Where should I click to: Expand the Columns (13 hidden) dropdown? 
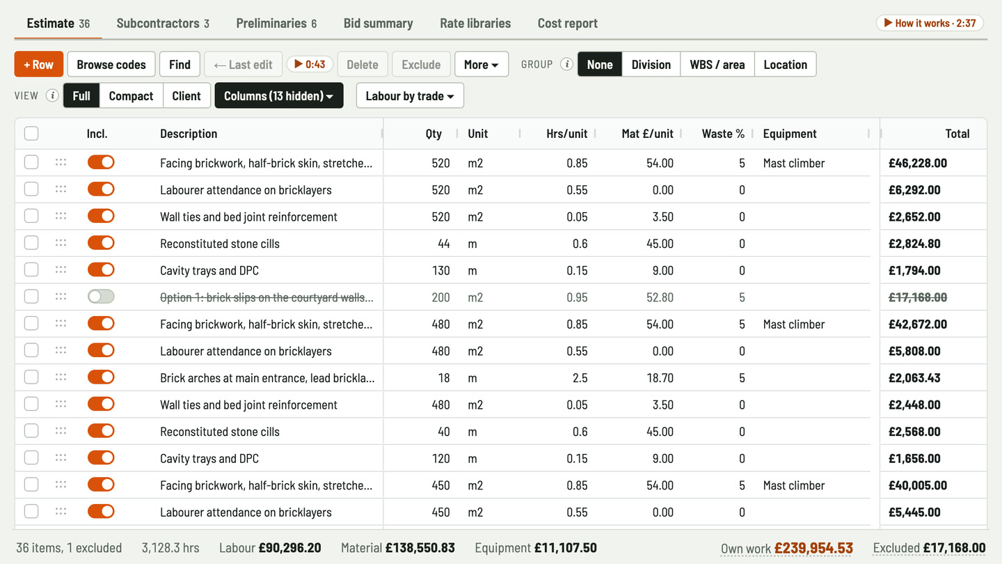tap(279, 95)
